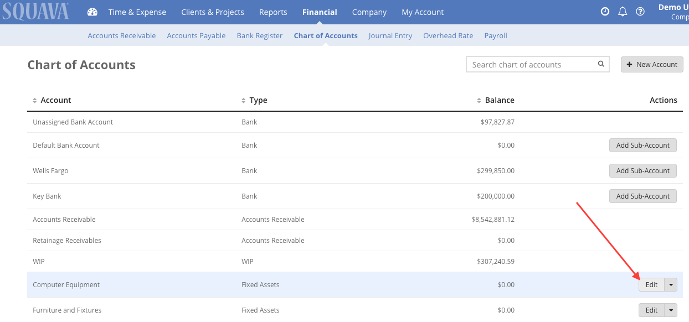Click the New Account button
Image resolution: width=689 pixels, height=322 pixels.
pyautogui.click(x=652, y=64)
